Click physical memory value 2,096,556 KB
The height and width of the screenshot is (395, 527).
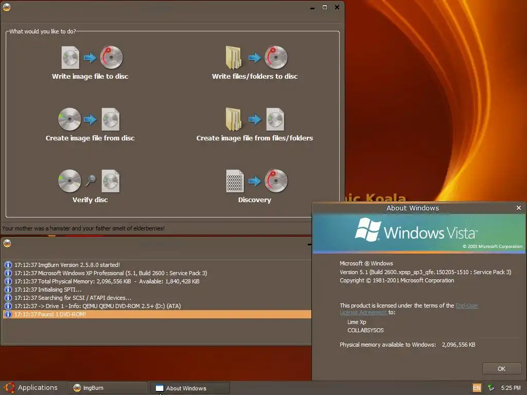459,345
